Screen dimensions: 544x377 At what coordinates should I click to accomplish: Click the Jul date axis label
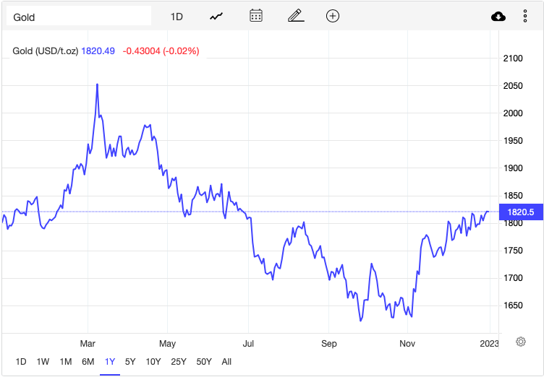pos(248,343)
